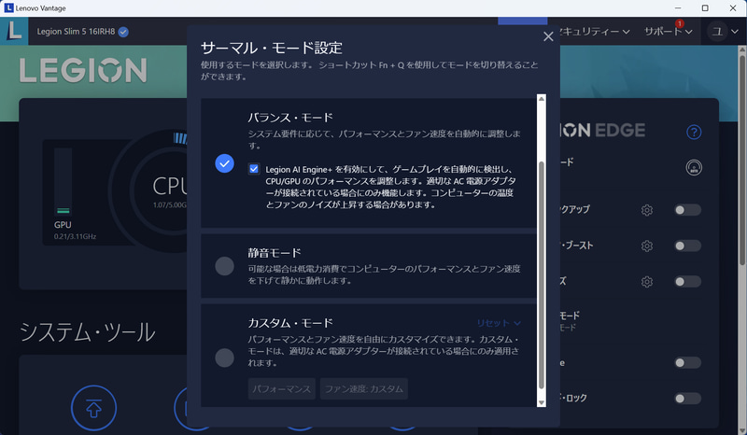Screen dimensions: 747x435
Task: Click the main page scrollbar up arrow
Action: tap(742, 49)
